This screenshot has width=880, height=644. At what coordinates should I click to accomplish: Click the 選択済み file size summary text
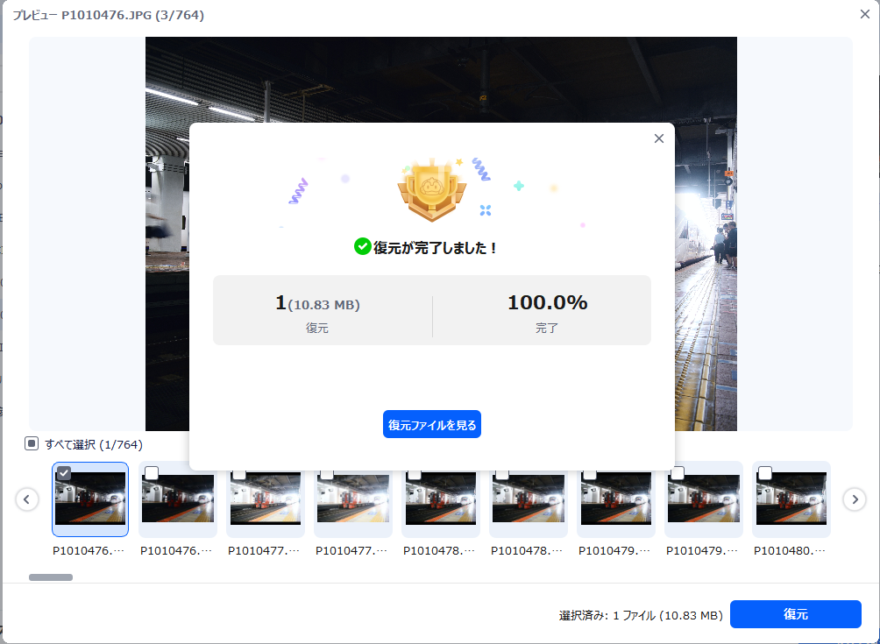(640, 614)
